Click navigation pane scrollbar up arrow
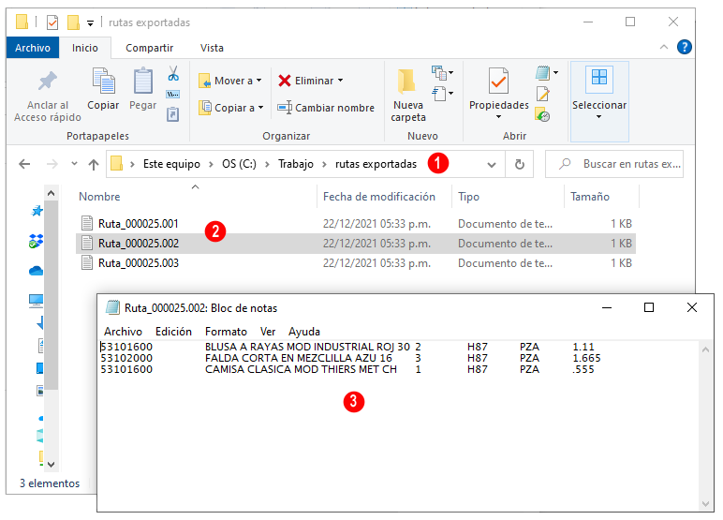This screenshot has width=723, height=520. pyautogui.click(x=52, y=193)
